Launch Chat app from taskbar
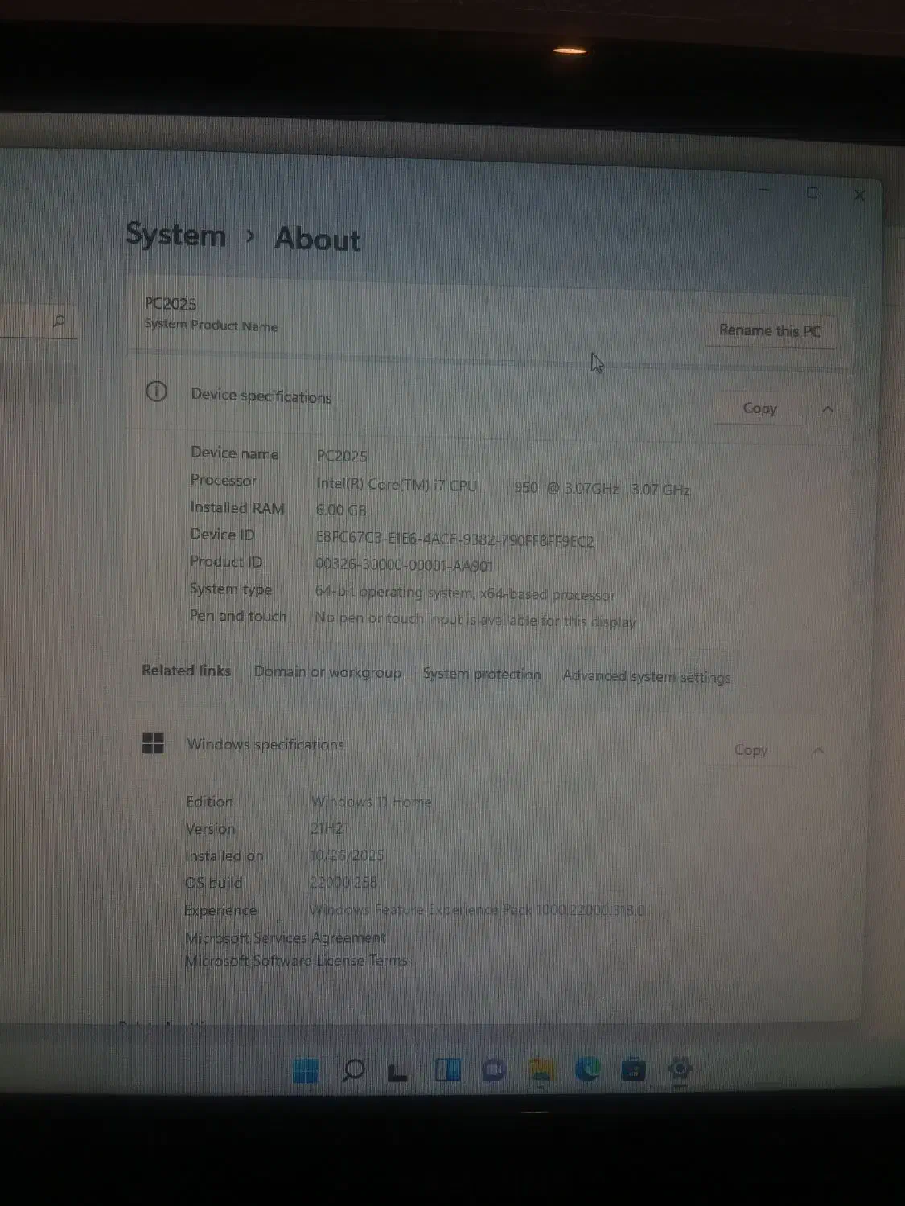Viewport: 905px width, 1206px height. (x=494, y=1070)
